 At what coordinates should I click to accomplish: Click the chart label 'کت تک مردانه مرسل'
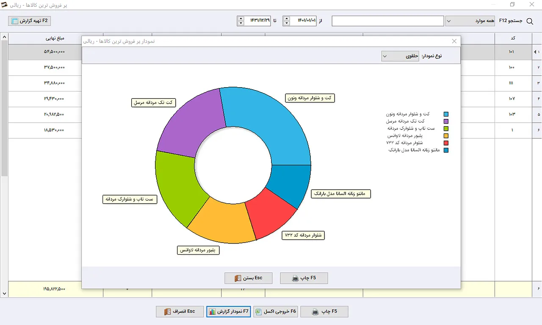(x=154, y=103)
